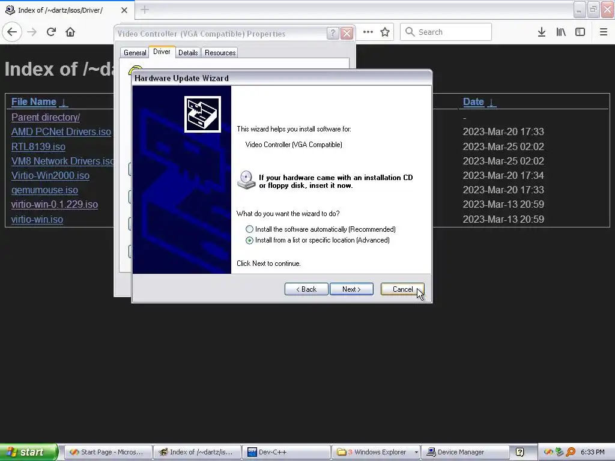Toggle the browser sidebar icon
The height and width of the screenshot is (461, 615).
coord(580,32)
